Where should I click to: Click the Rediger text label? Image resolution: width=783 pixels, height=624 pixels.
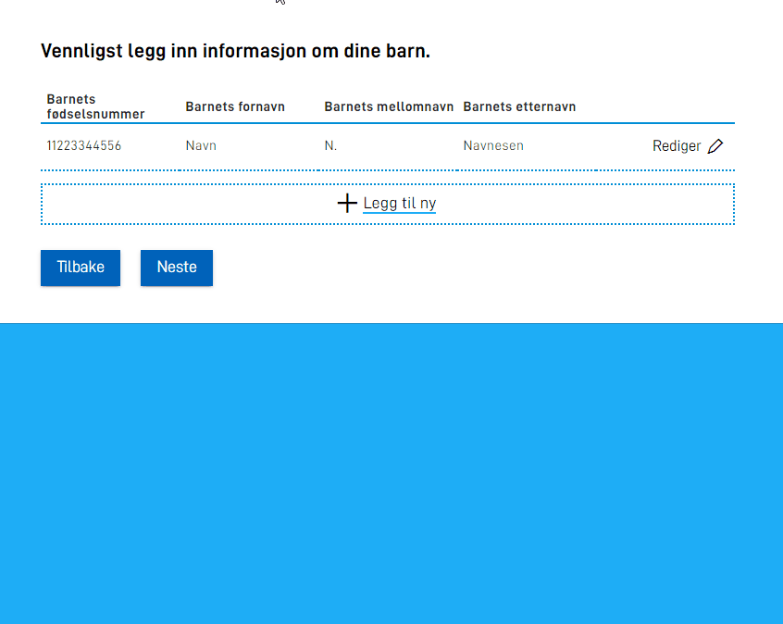click(x=677, y=146)
